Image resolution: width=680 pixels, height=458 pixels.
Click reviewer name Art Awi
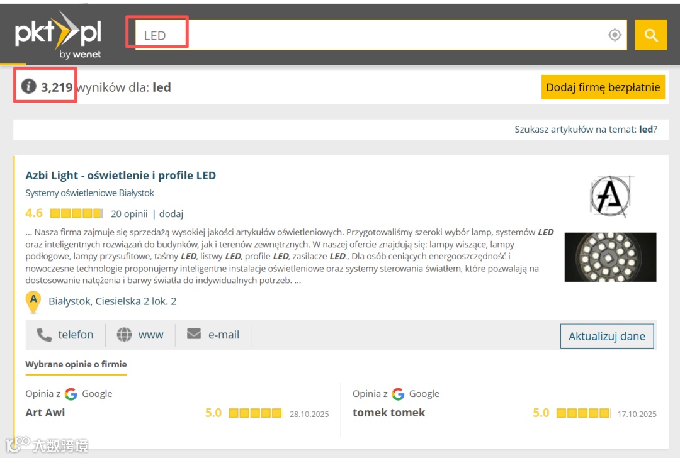(45, 413)
